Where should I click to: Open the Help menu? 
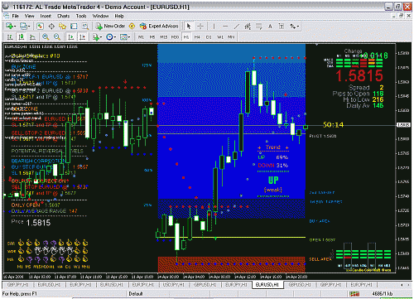point(119,16)
